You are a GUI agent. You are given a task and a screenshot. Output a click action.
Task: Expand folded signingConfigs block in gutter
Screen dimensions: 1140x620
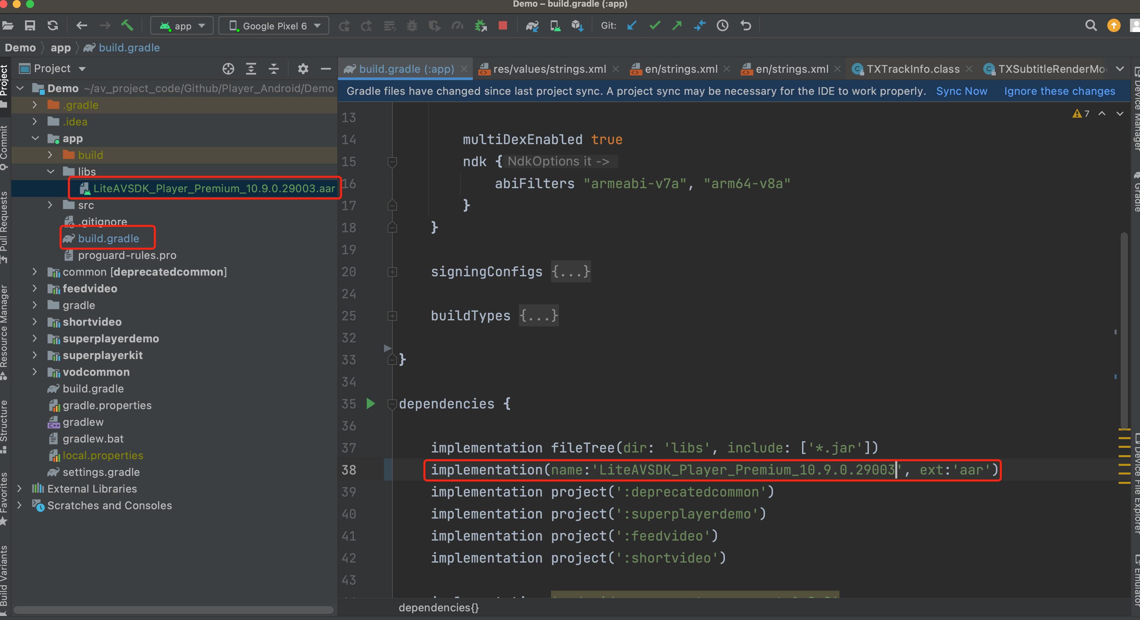[x=392, y=272]
